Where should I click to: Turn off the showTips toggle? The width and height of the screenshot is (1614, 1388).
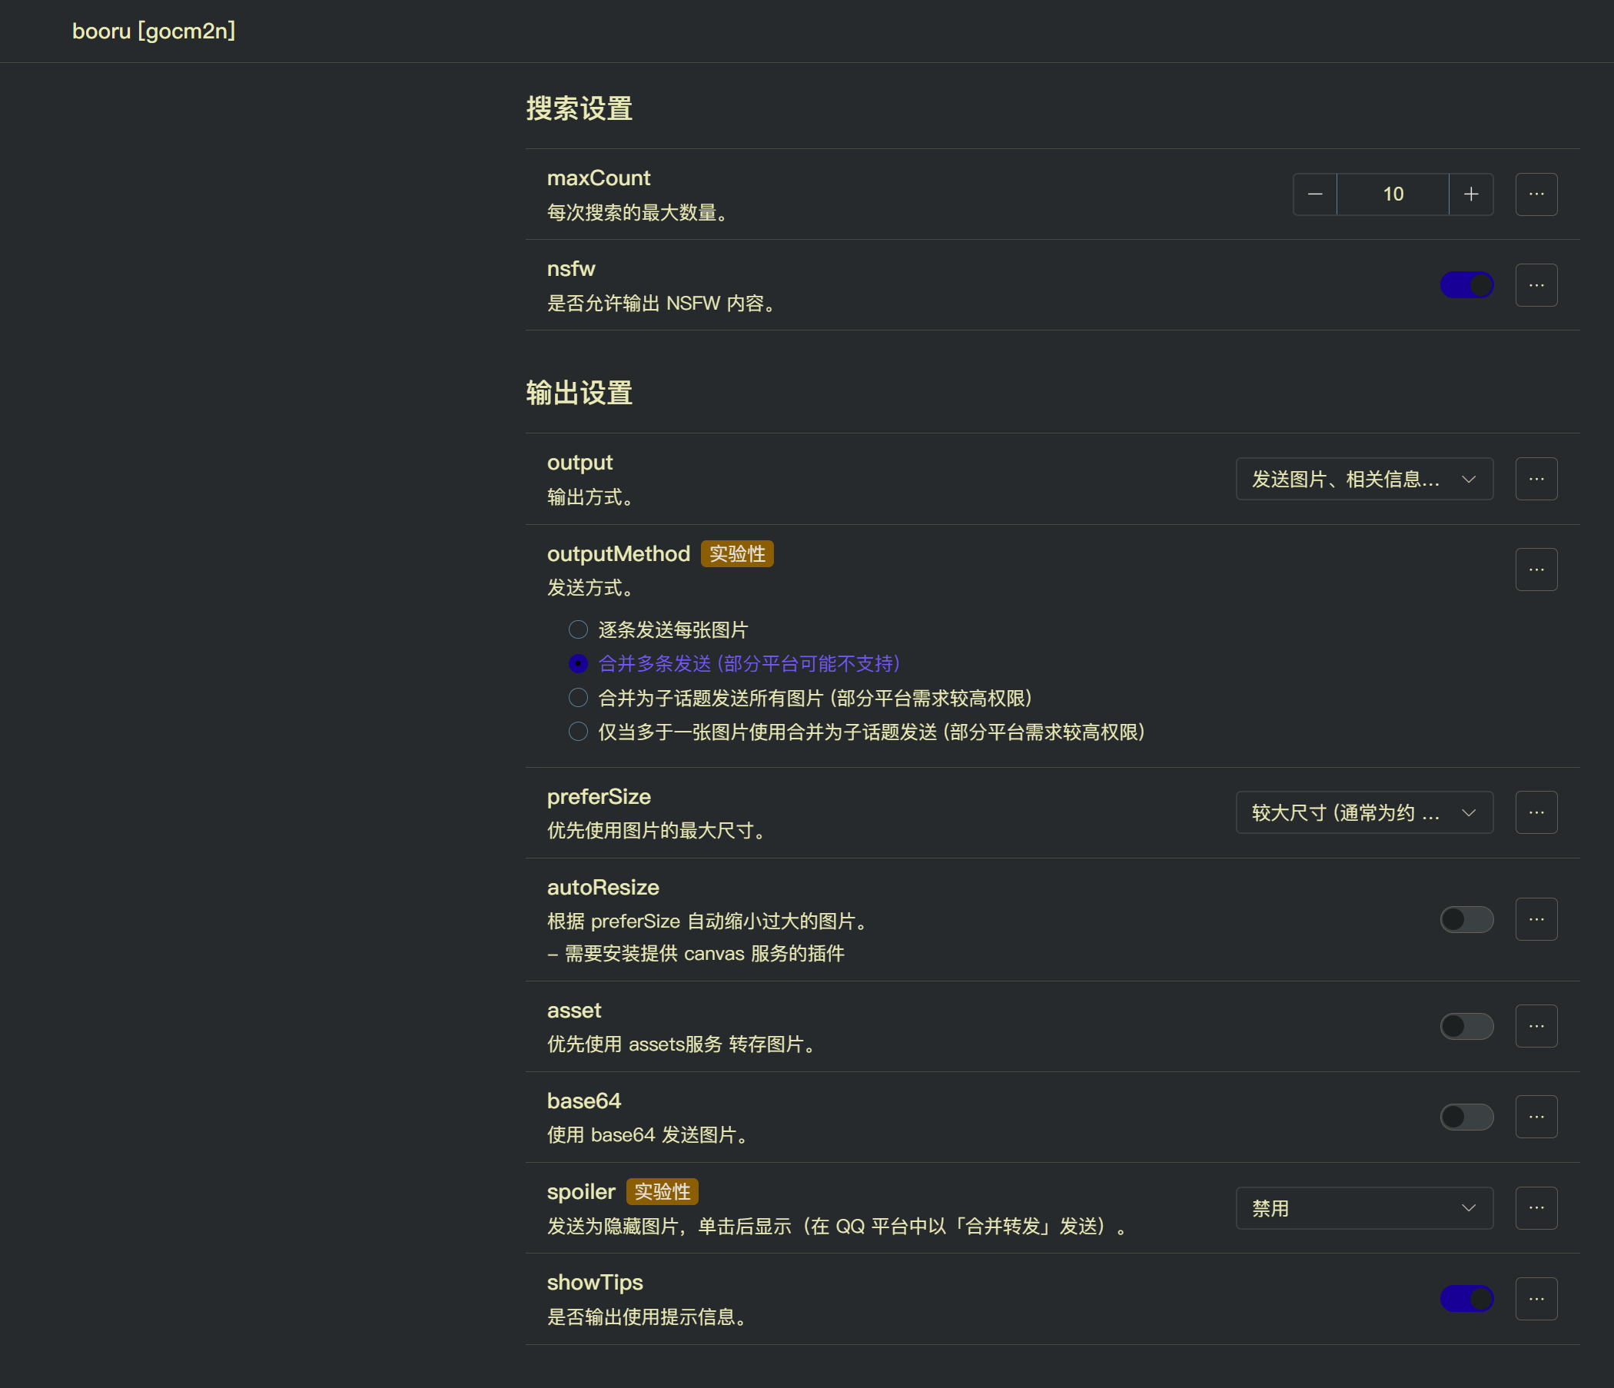coord(1466,1298)
